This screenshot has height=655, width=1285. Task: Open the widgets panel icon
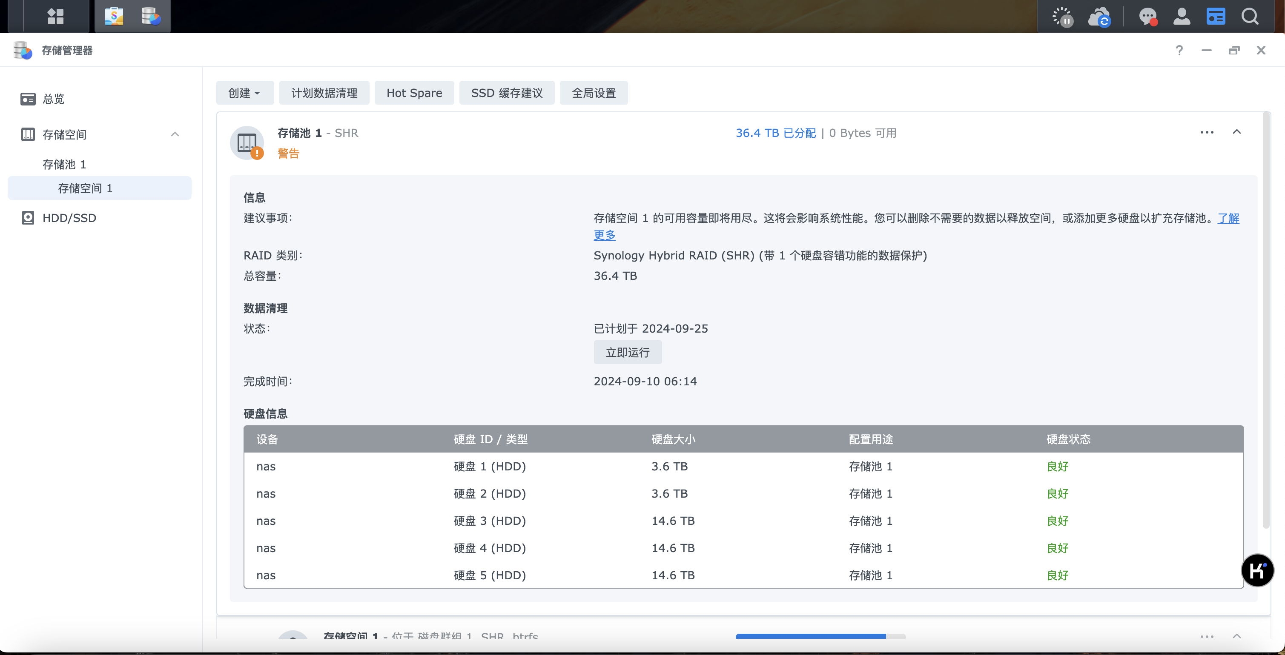(x=1216, y=16)
